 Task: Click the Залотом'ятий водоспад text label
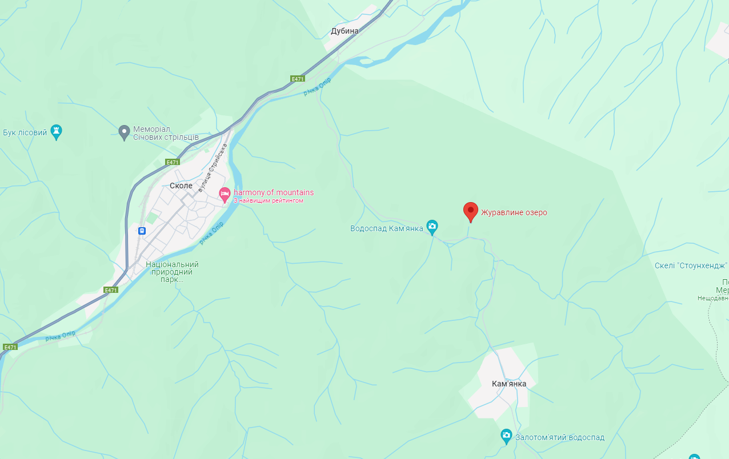(x=560, y=437)
